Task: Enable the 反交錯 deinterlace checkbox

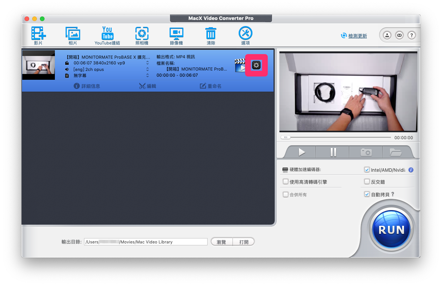Action: [367, 181]
